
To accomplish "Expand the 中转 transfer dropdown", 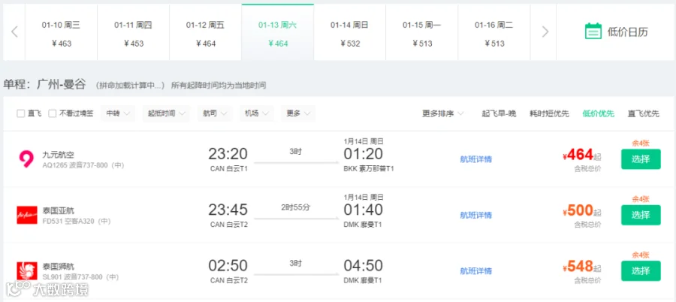I will click(118, 113).
